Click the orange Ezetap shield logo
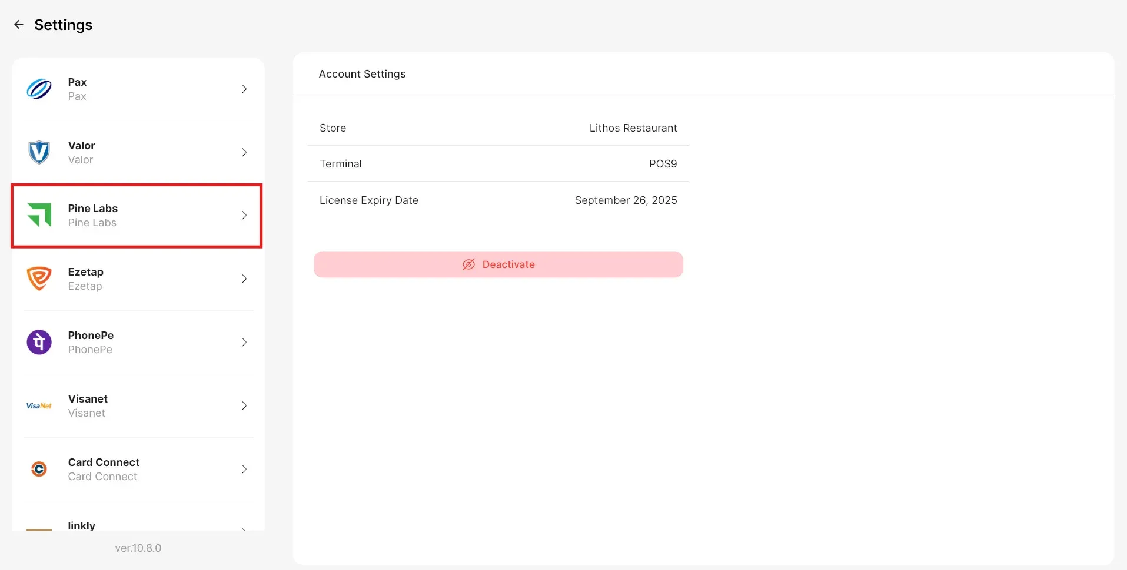This screenshot has width=1127, height=570. coord(39,279)
